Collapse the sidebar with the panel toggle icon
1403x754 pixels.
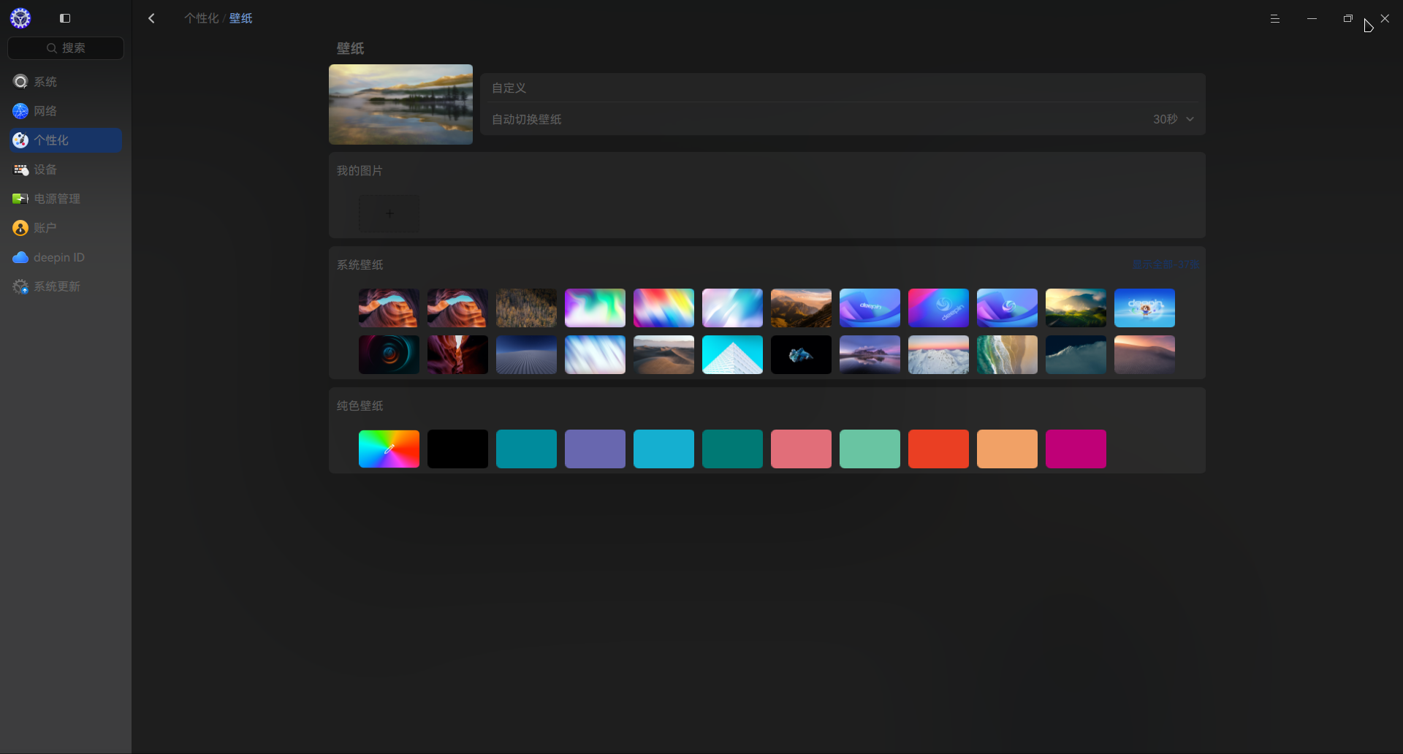coord(65,18)
